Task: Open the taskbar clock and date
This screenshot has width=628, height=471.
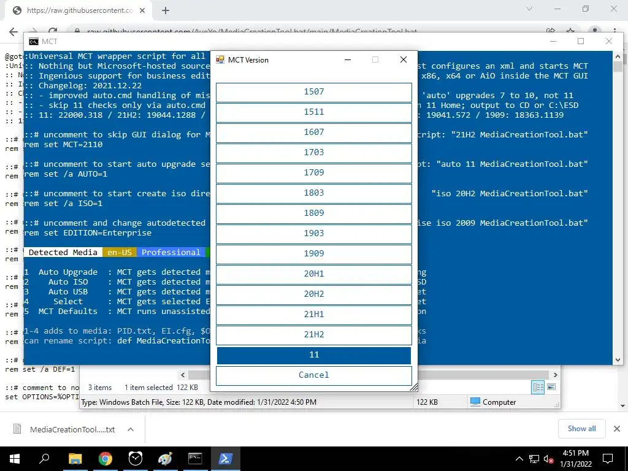Action: coord(576,459)
